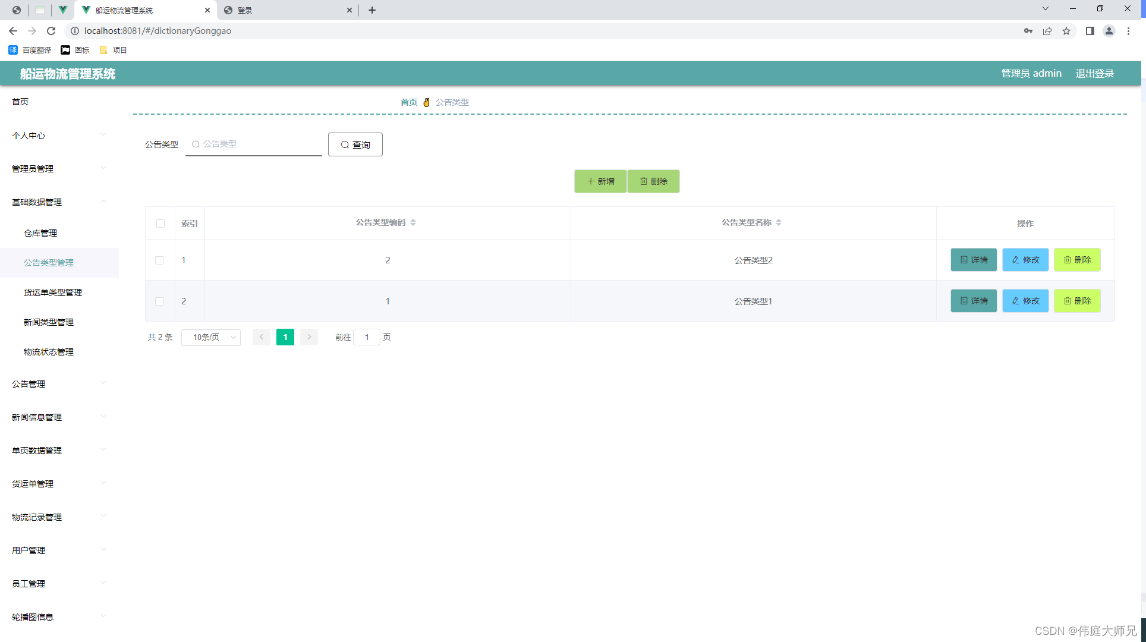
Task: Focus the 公告类型 search input field
Action: click(x=254, y=144)
